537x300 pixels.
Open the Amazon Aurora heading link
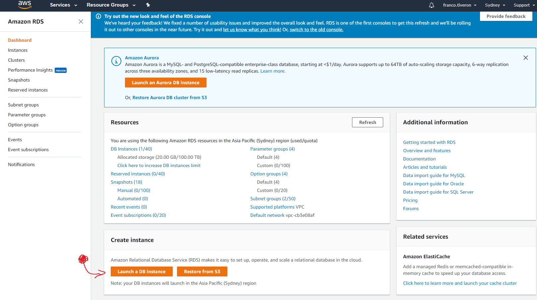coord(142,58)
